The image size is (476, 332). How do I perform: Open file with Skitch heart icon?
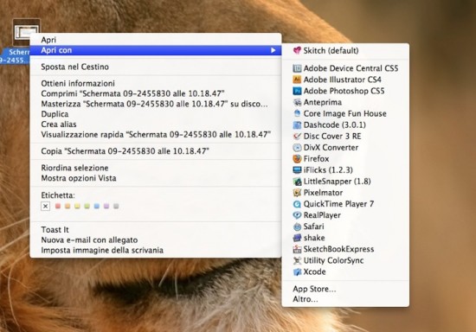[x=297, y=50]
